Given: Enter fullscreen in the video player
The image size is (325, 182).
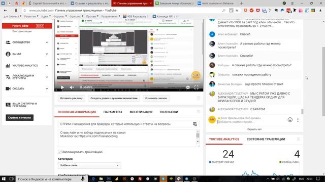Looking at the screenshot, I should pos(197,87).
